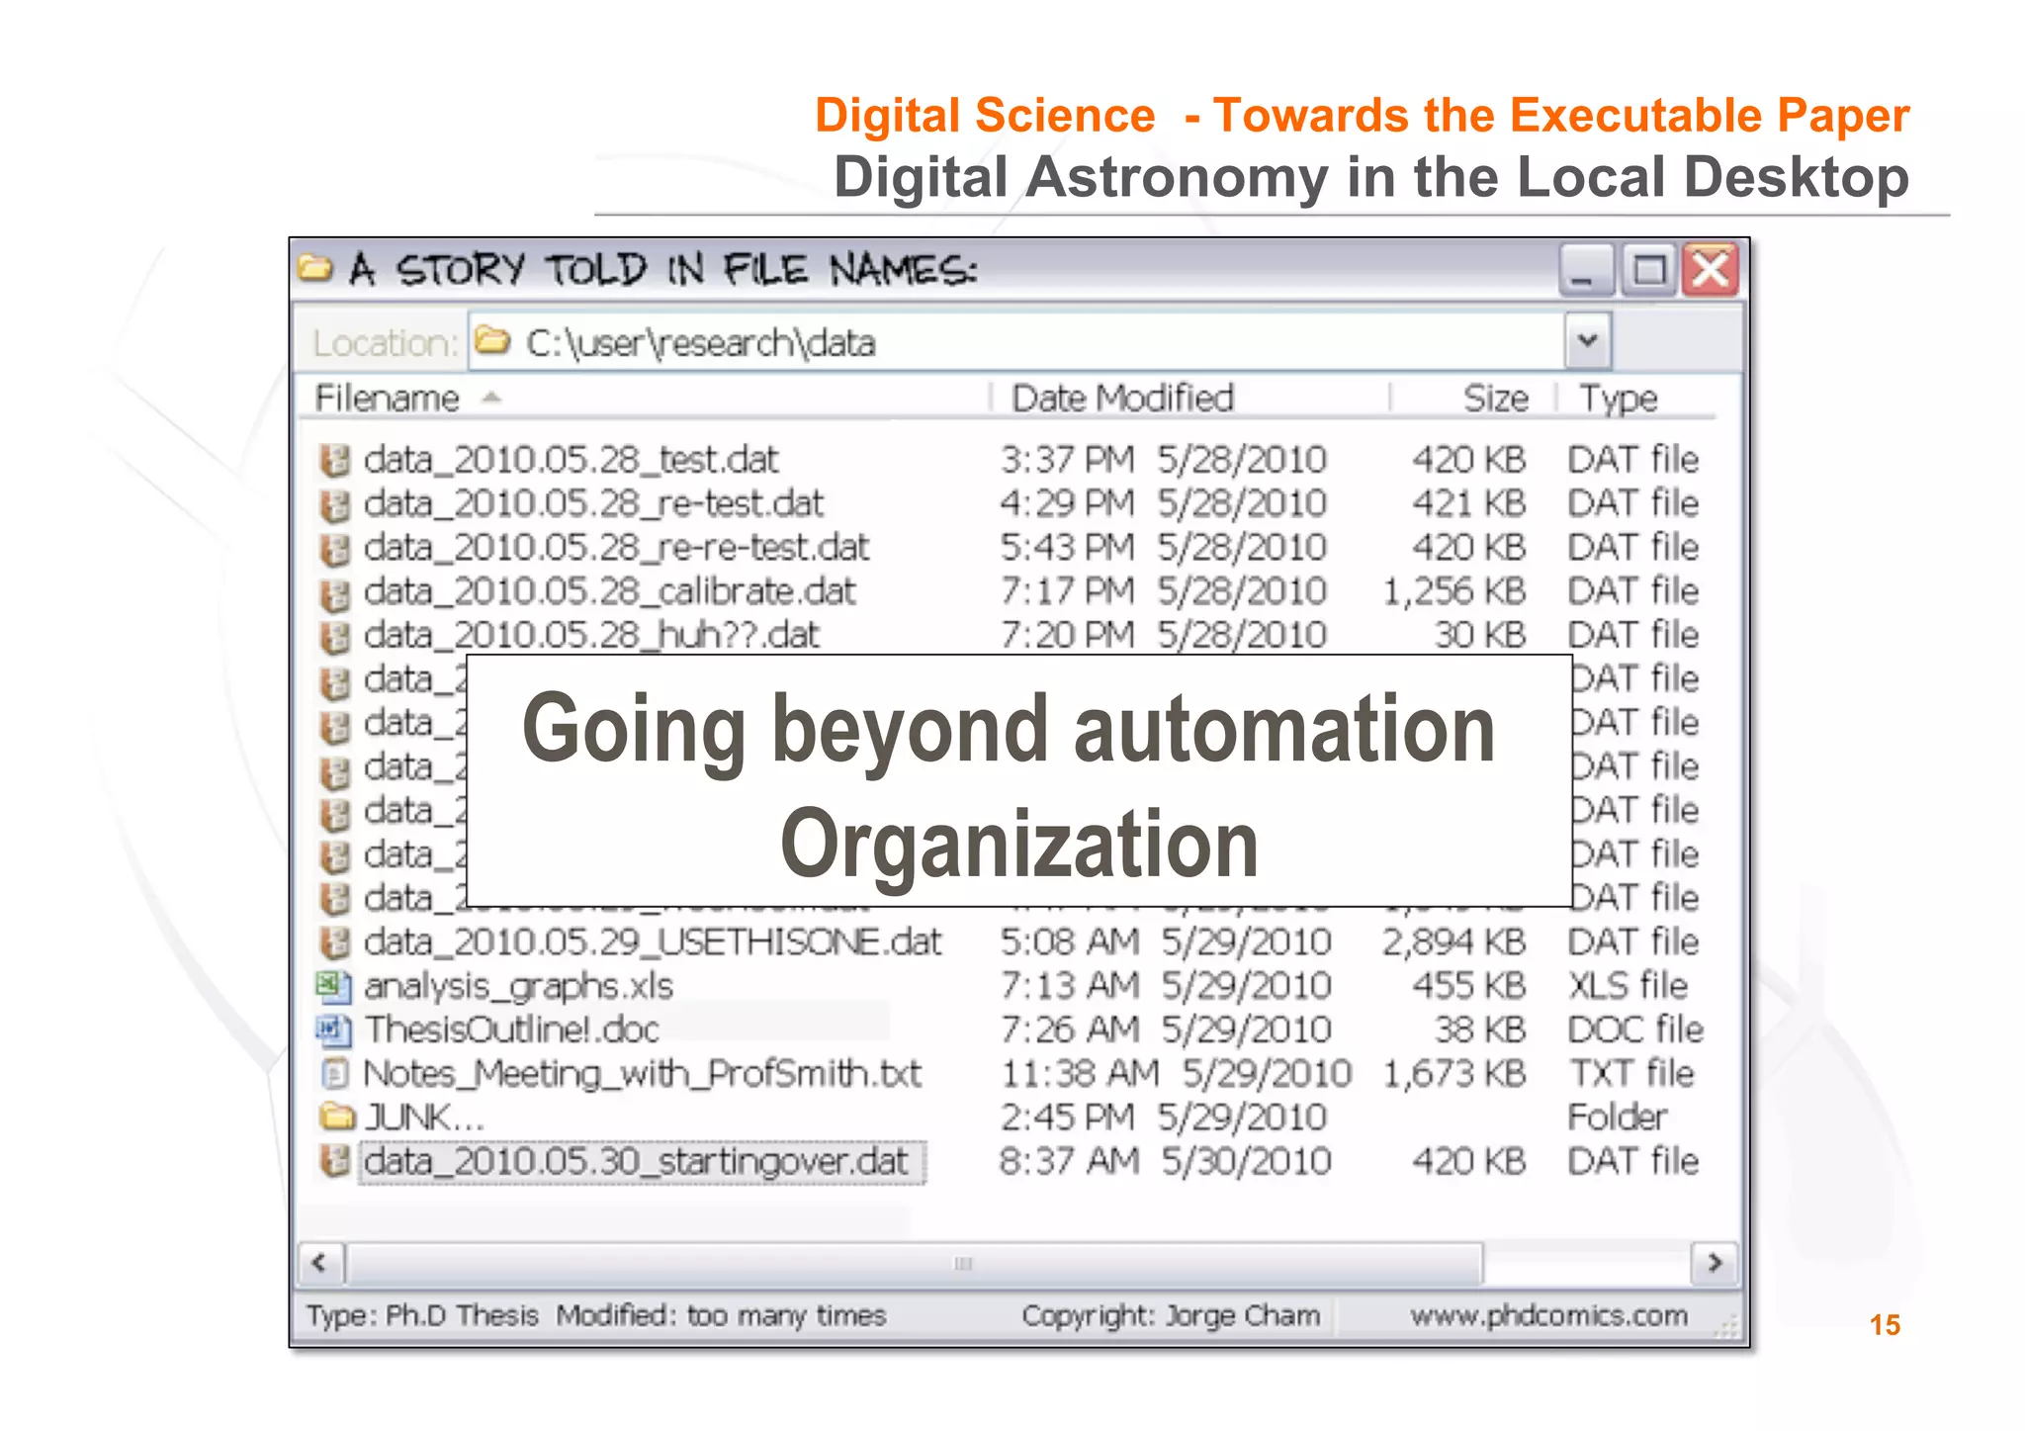Click Copyright: Jorge Cham in the status bar
The height and width of the screenshot is (1431, 2025).
(x=1171, y=1315)
